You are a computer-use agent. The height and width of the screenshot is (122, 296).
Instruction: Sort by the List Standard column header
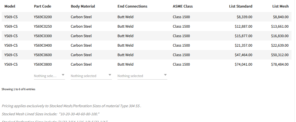click(240, 6)
